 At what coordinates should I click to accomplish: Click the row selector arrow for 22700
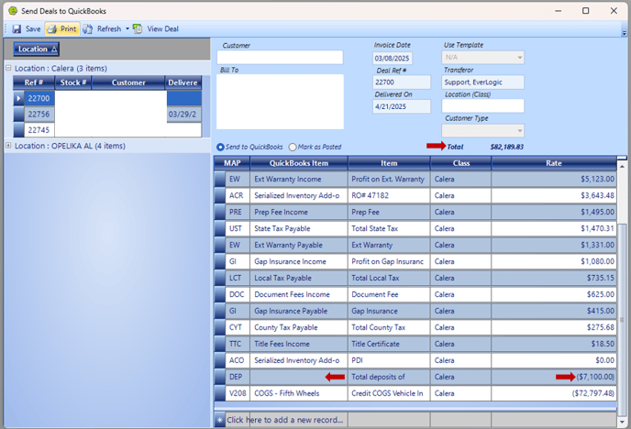[18, 98]
